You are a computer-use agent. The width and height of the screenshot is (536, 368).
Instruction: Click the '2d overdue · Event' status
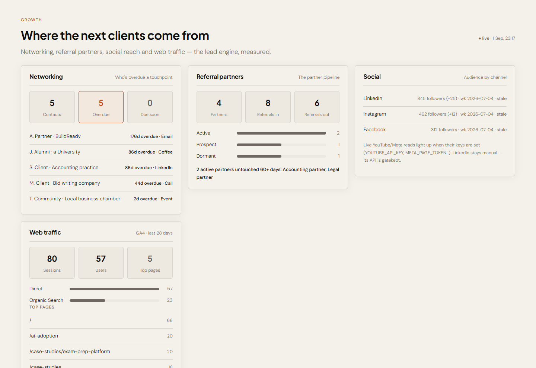point(153,199)
